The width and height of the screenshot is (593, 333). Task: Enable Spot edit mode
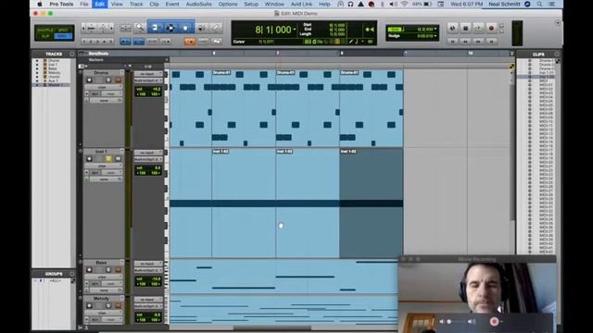(x=63, y=30)
